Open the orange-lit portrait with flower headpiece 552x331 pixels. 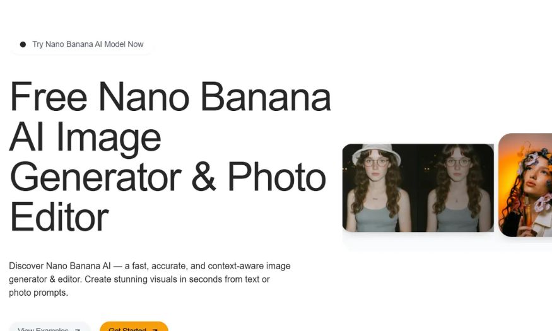tap(526, 185)
